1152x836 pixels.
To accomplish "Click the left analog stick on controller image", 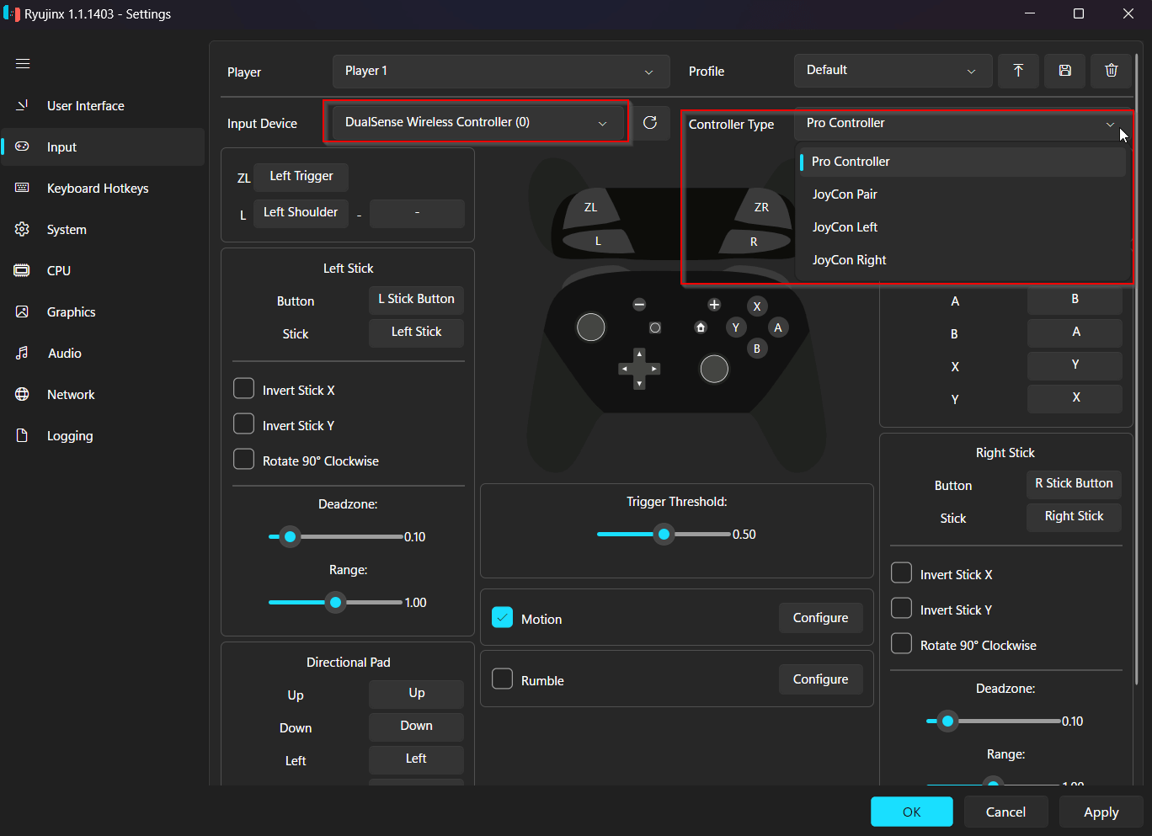I will (590, 327).
